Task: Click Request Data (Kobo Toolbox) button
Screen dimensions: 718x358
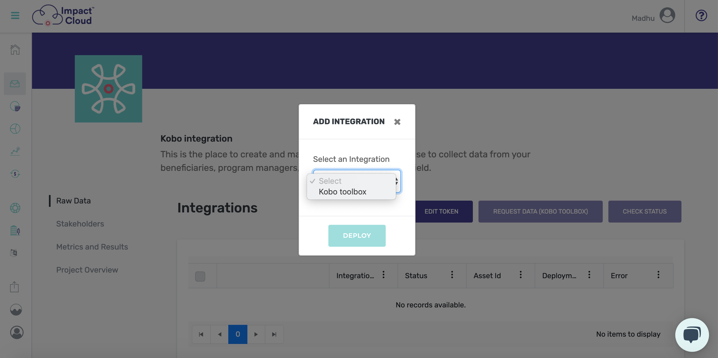Action: pos(540,212)
